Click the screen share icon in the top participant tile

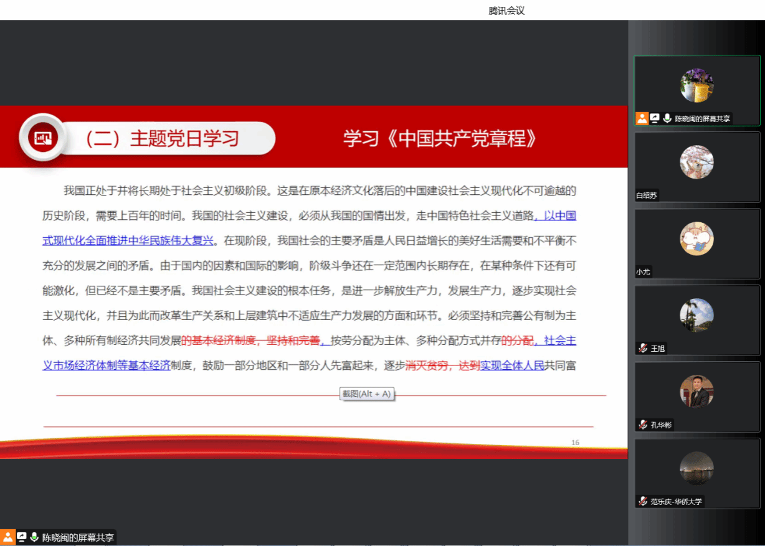point(655,118)
